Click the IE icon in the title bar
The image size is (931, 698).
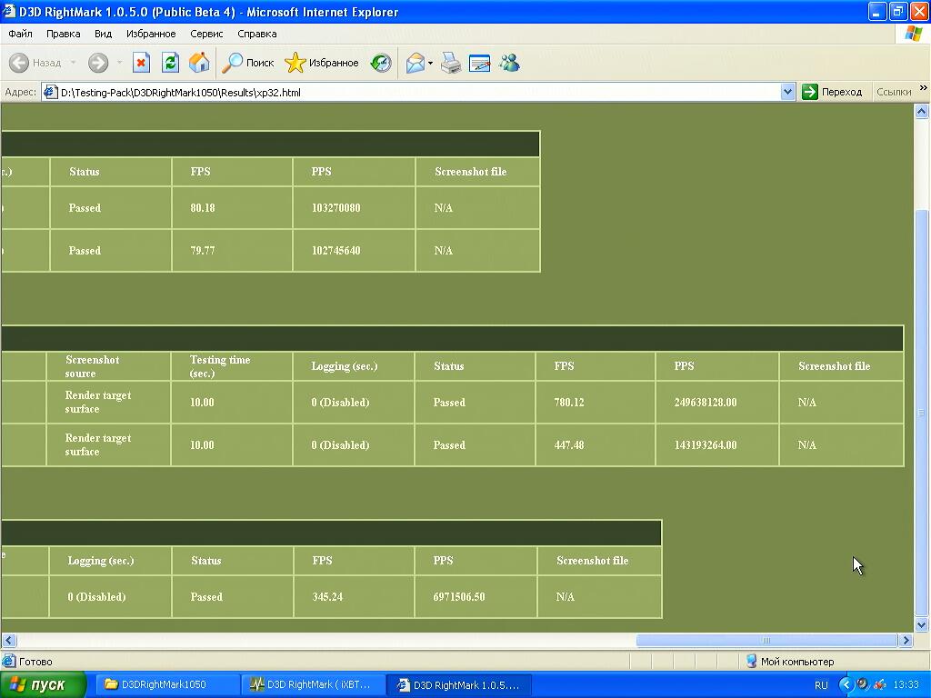tap(8, 11)
